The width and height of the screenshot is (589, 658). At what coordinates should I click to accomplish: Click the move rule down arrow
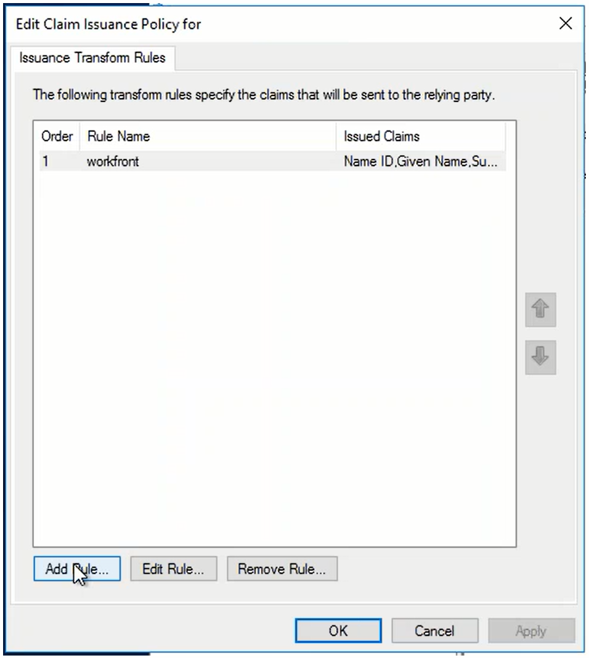click(x=540, y=358)
